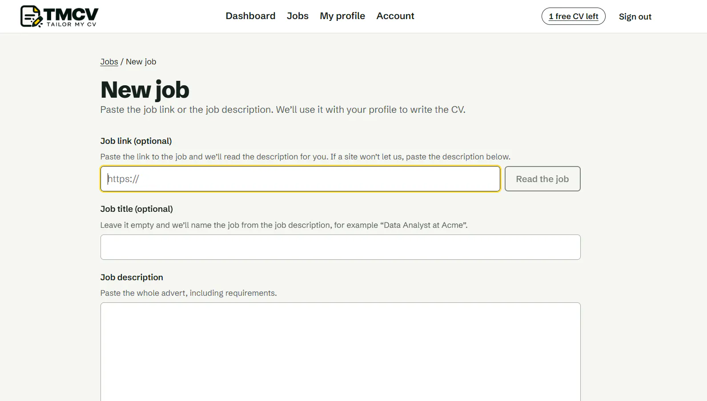Sign out of the account

coord(635,16)
